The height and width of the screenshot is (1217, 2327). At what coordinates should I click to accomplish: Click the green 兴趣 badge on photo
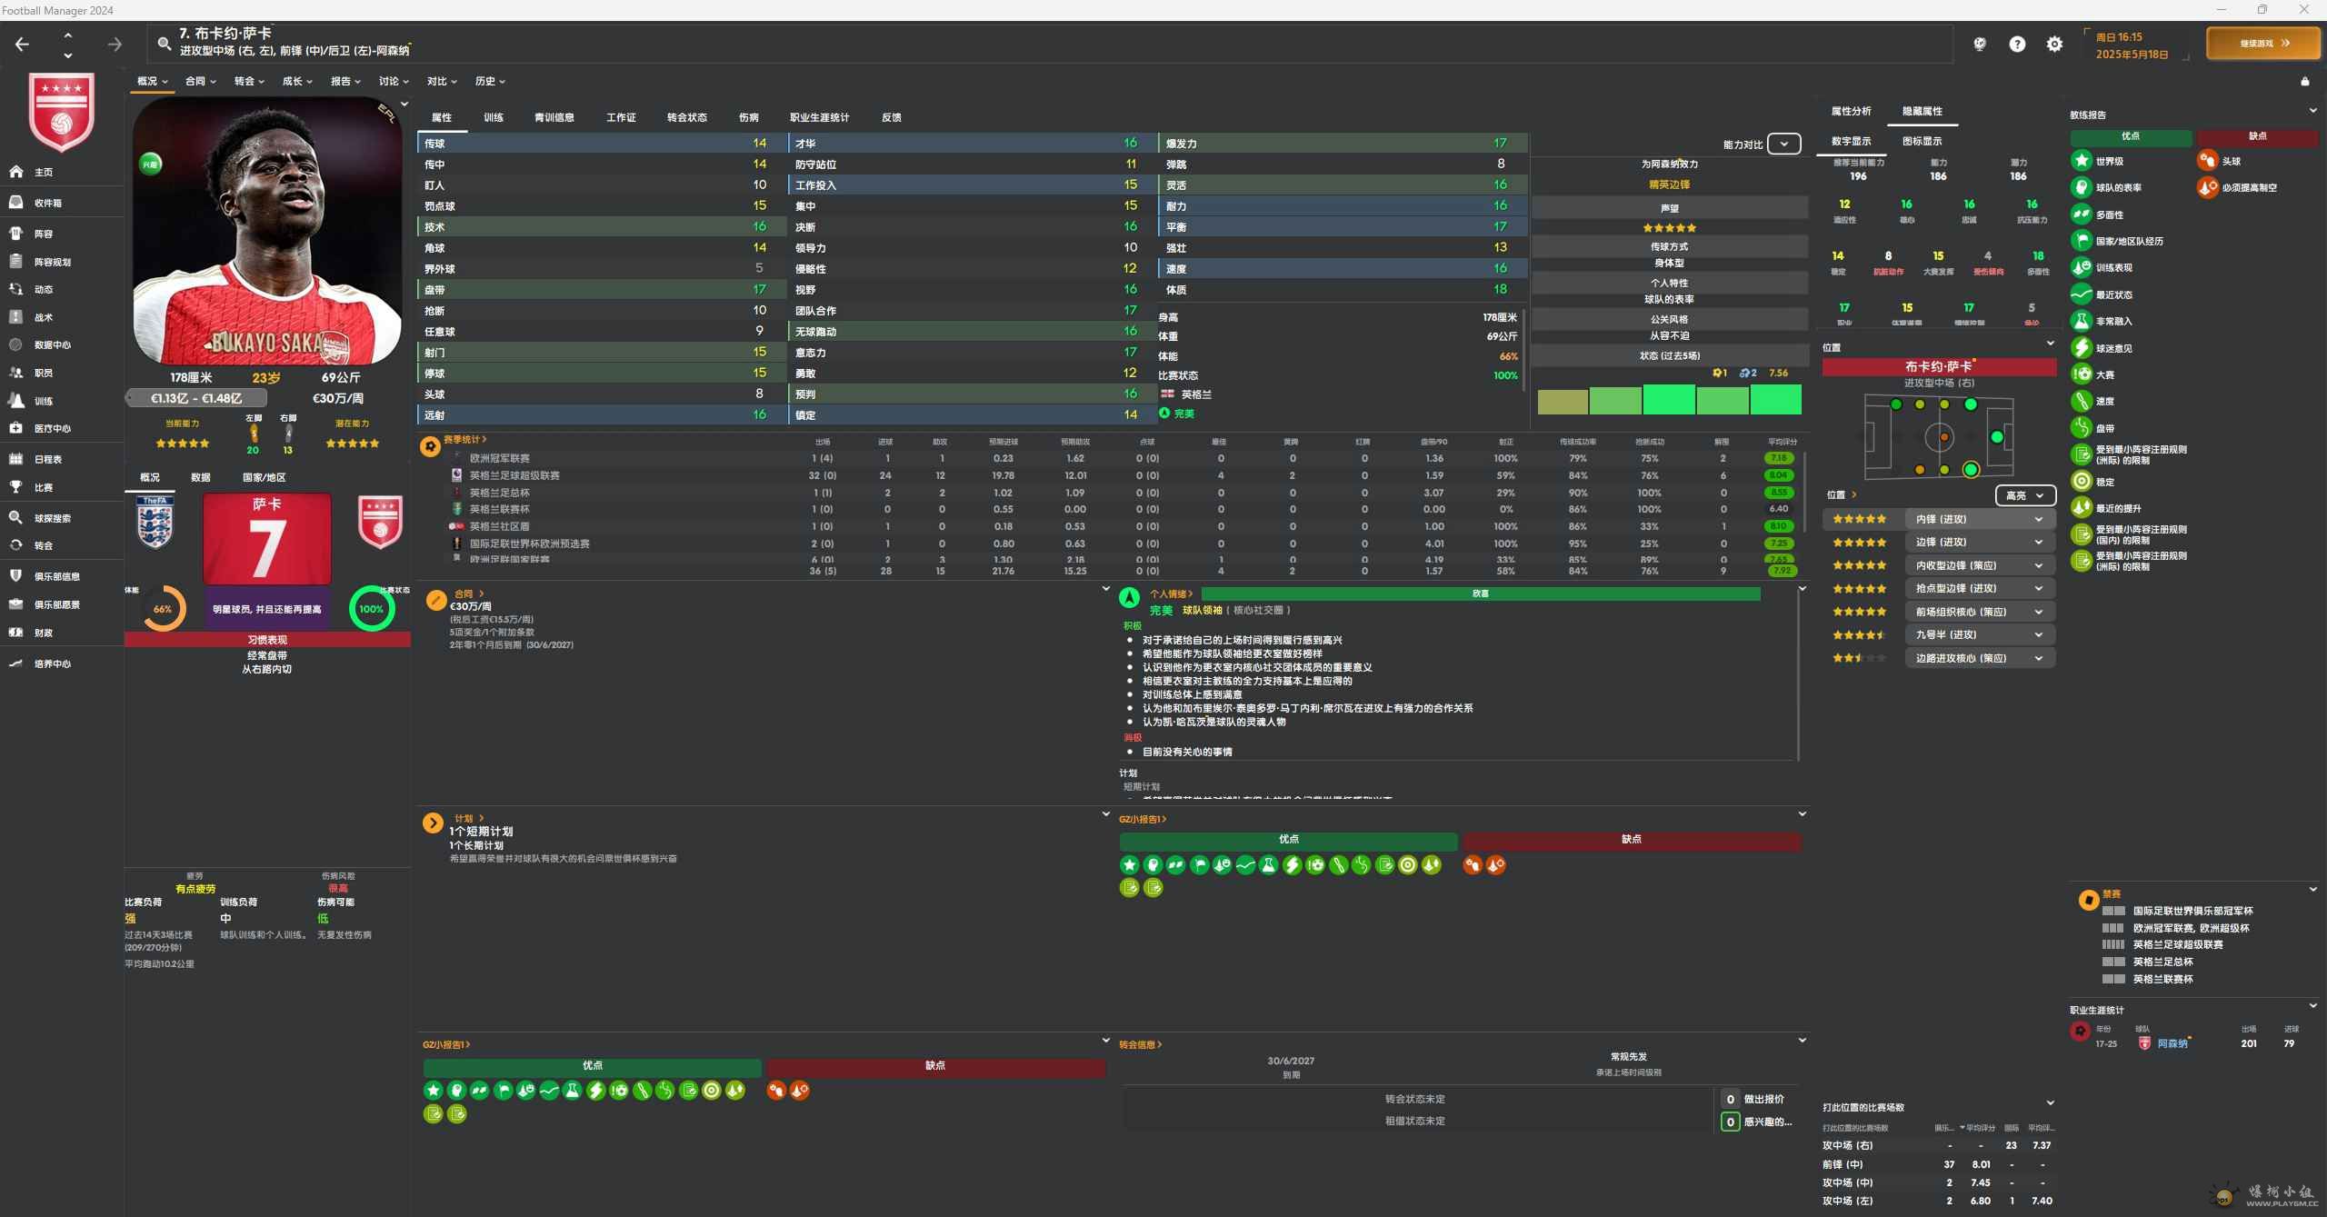tap(151, 164)
